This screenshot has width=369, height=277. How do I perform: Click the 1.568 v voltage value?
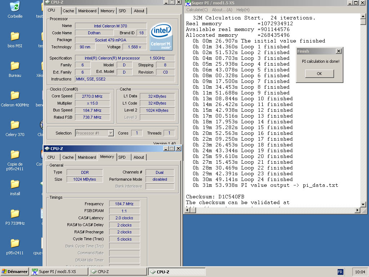click(x=134, y=47)
